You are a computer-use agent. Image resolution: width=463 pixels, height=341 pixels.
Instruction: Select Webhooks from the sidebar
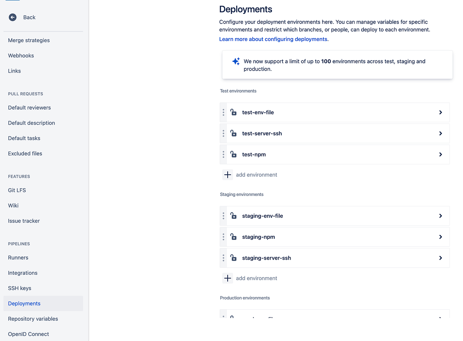tap(21, 55)
